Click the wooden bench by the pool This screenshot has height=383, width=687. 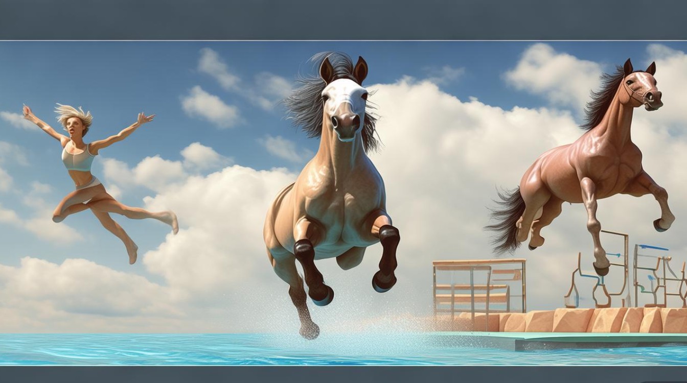(x=478, y=286)
